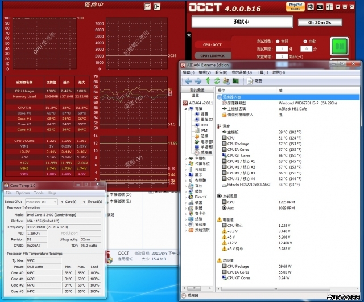Click the Field column header in AIDA64
Viewport: 364px width, 302px height.
[246, 90]
